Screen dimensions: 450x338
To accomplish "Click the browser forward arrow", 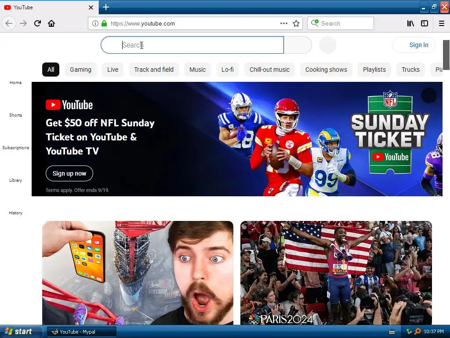I will [23, 23].
